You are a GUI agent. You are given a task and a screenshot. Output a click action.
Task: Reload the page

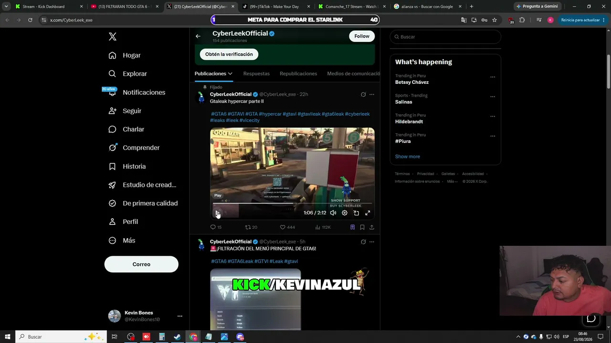tap(30, 20)
